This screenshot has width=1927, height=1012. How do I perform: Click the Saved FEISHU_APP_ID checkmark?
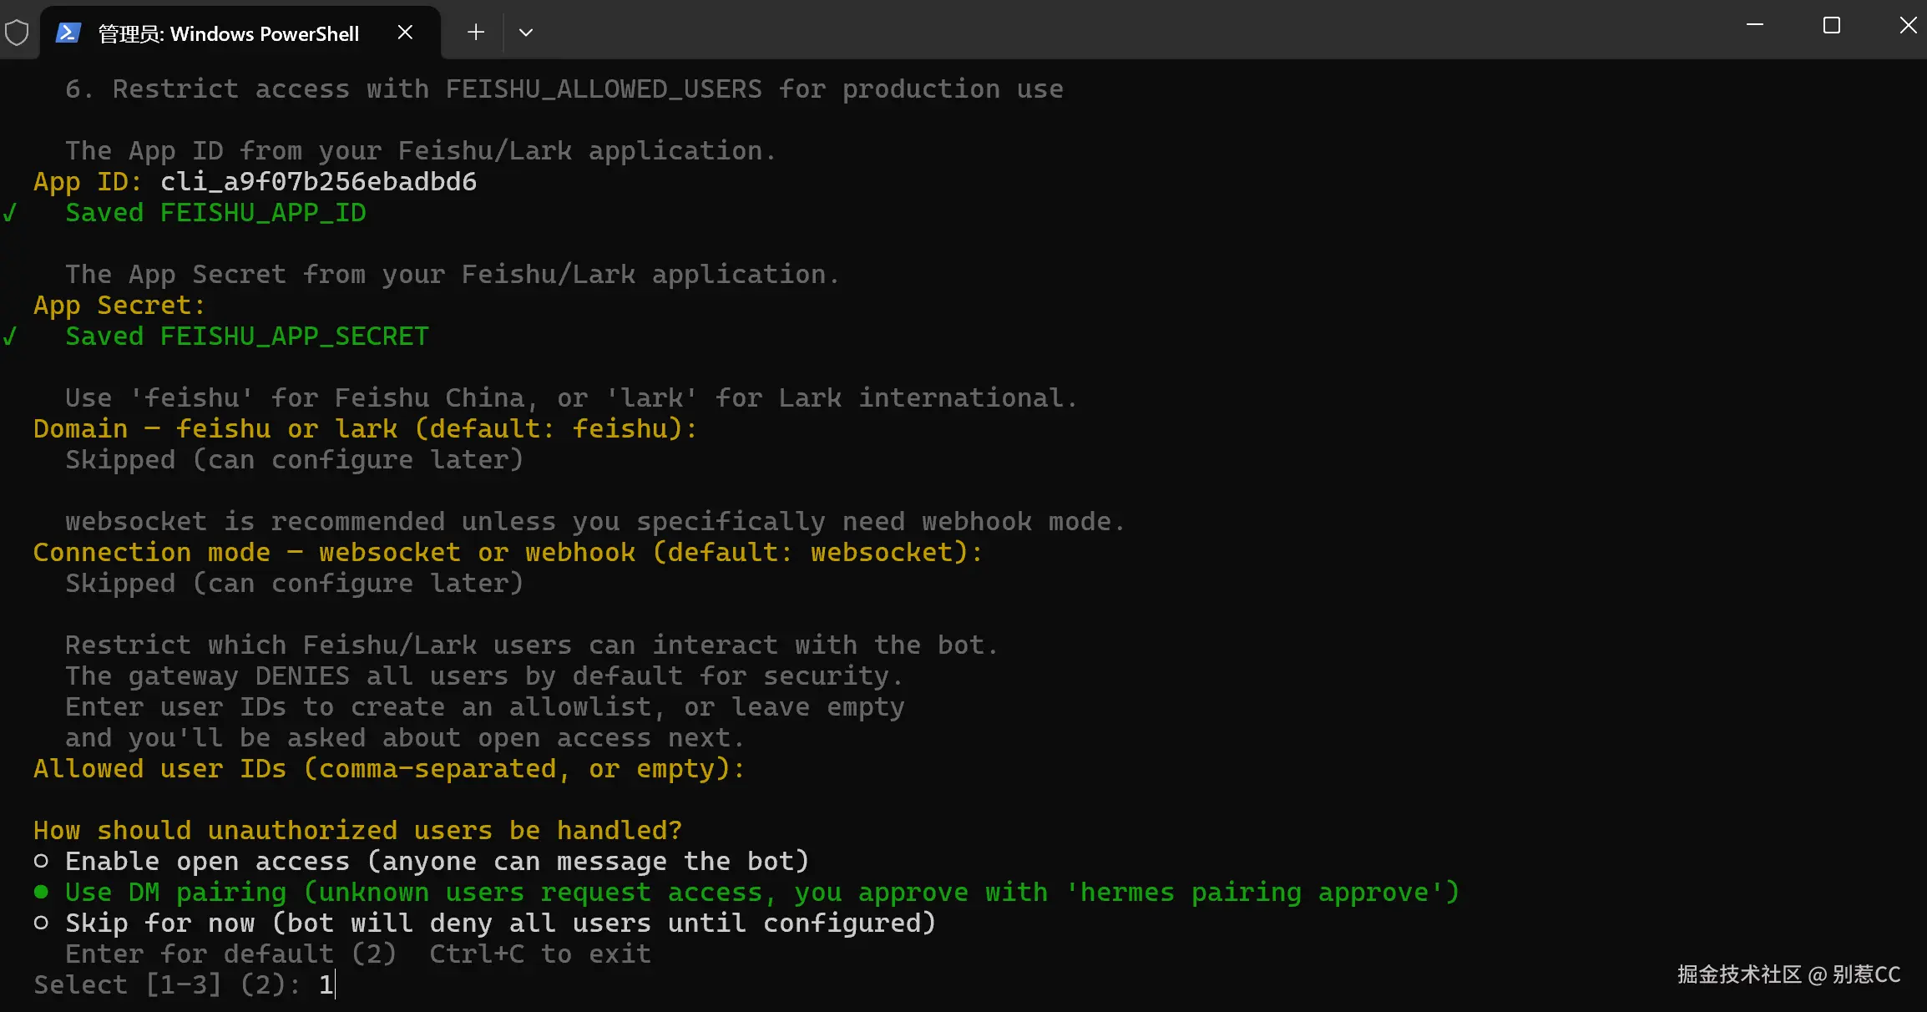pyautogui.click(x=10, y=213)
